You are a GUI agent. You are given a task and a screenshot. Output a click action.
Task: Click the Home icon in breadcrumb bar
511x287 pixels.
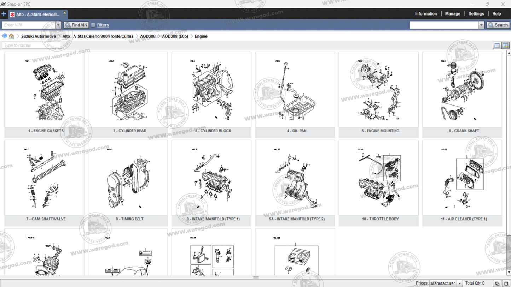pyautogui.click(x=12, y=36)
